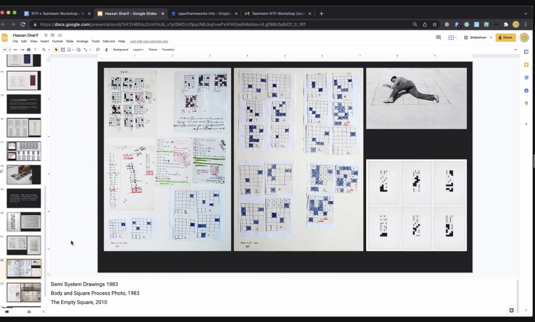Add a new slide with plus button
This screenshot has width=535, height=322.
pos(5,50)
